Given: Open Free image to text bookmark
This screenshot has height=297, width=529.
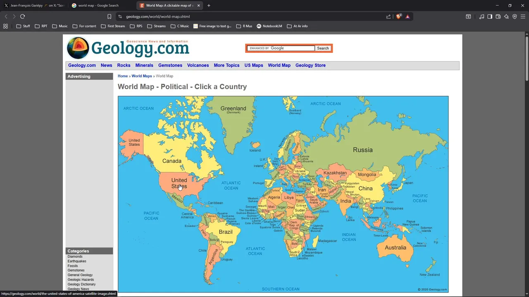Looking at the screenshot, I should (212, 26).
